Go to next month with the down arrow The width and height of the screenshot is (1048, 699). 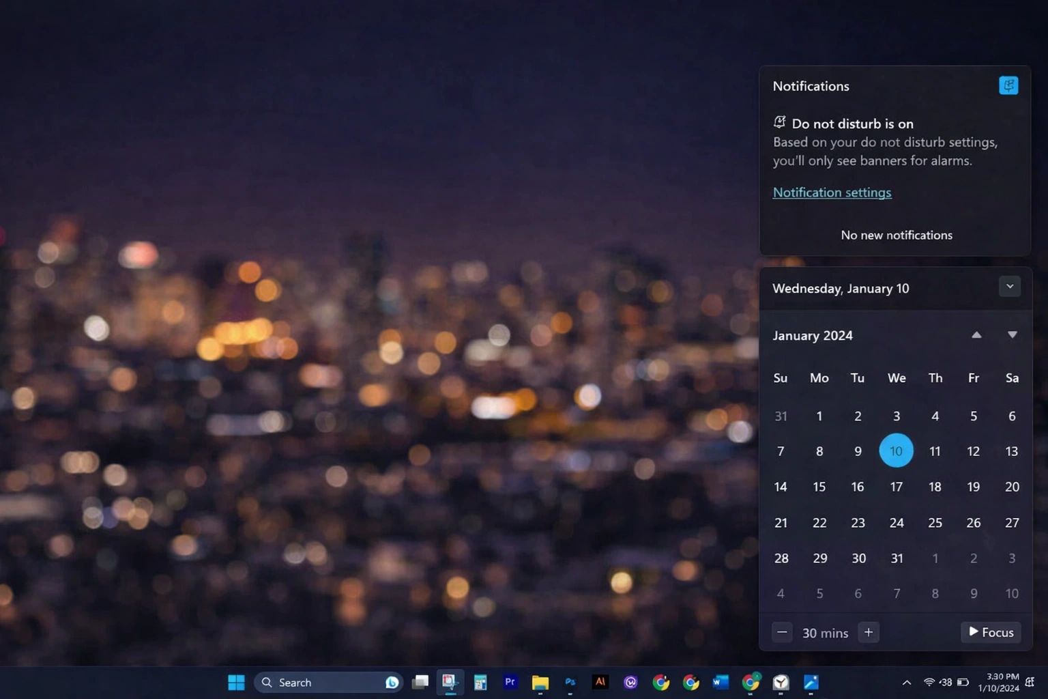coord(1013,334)
